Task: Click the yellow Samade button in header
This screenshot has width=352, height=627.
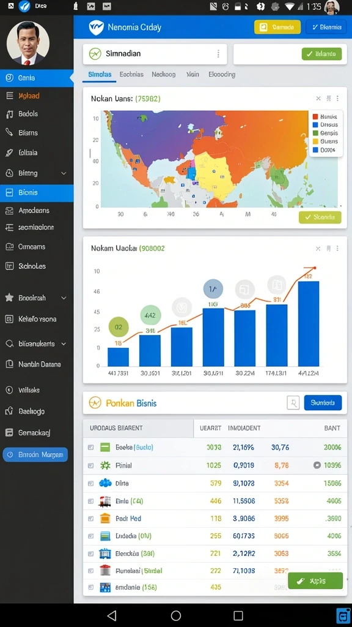Action: pos(277,27)
